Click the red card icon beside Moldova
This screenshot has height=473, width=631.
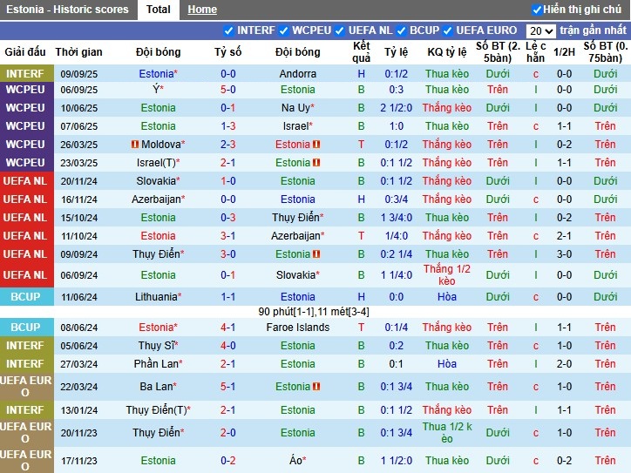tap(135, 145)
